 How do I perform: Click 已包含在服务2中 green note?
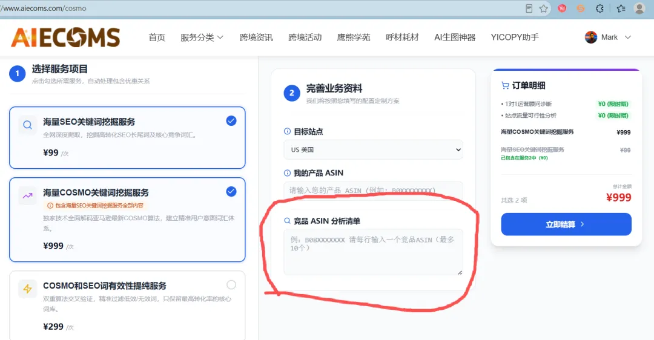click(524, 158)
